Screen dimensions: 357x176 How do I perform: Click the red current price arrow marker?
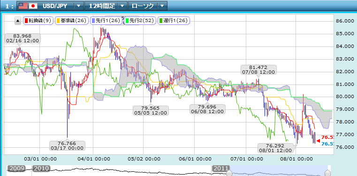coord(318,141)
